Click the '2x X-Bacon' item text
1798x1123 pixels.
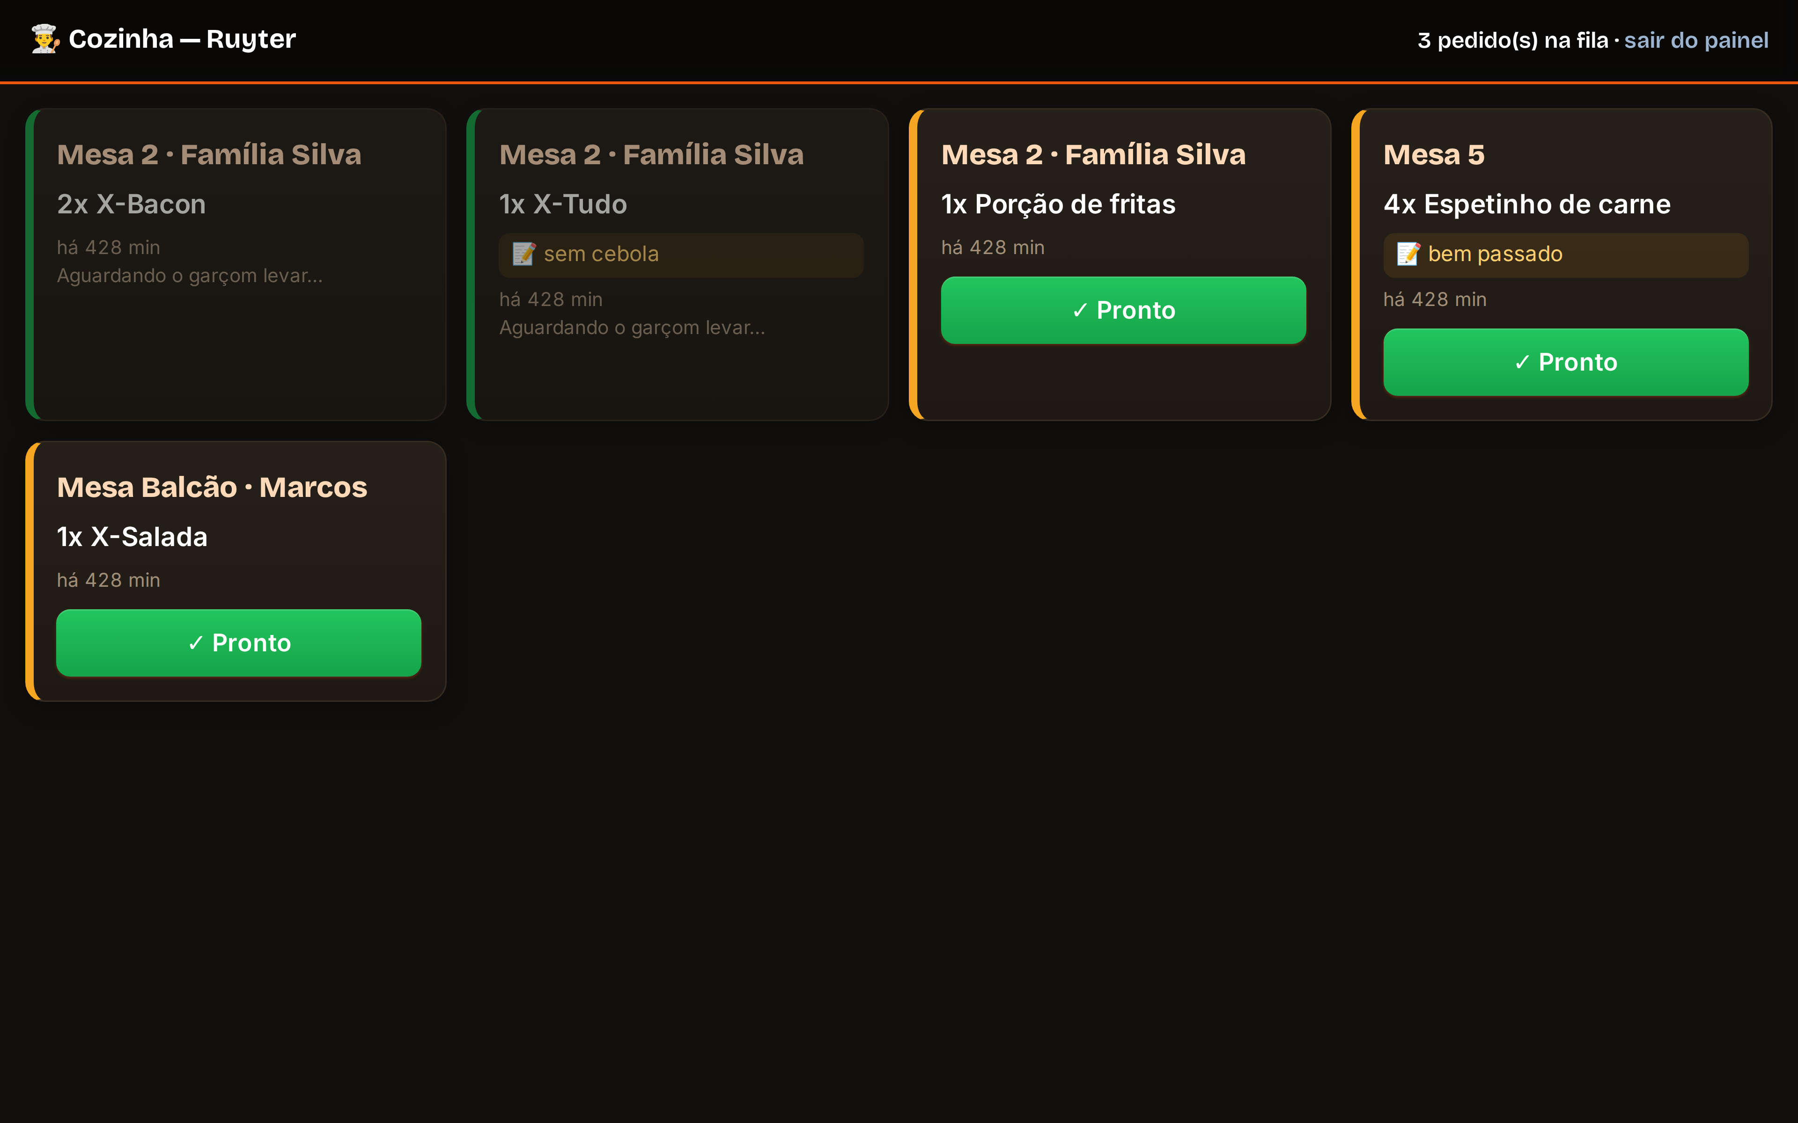[x=132, y=204]
